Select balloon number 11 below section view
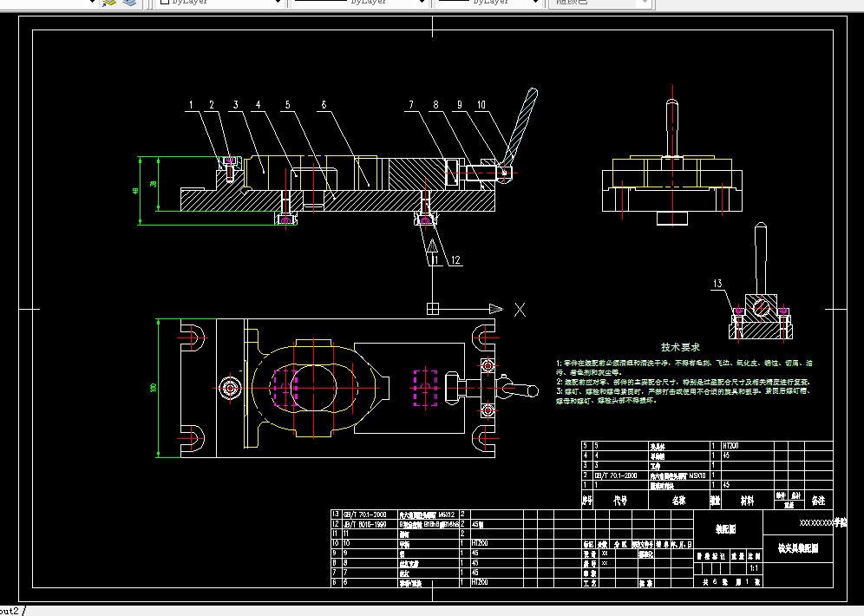Viewport: 864px width, 616px height. tap(435, 260)
